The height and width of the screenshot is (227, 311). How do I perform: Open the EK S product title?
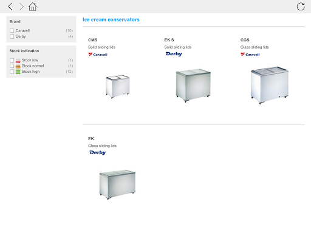(x=169, y=40)
